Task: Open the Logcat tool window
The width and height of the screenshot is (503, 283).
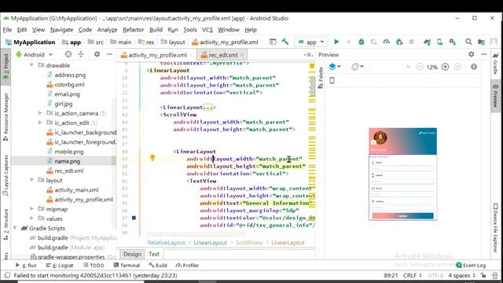Action: tap(60, 266)
